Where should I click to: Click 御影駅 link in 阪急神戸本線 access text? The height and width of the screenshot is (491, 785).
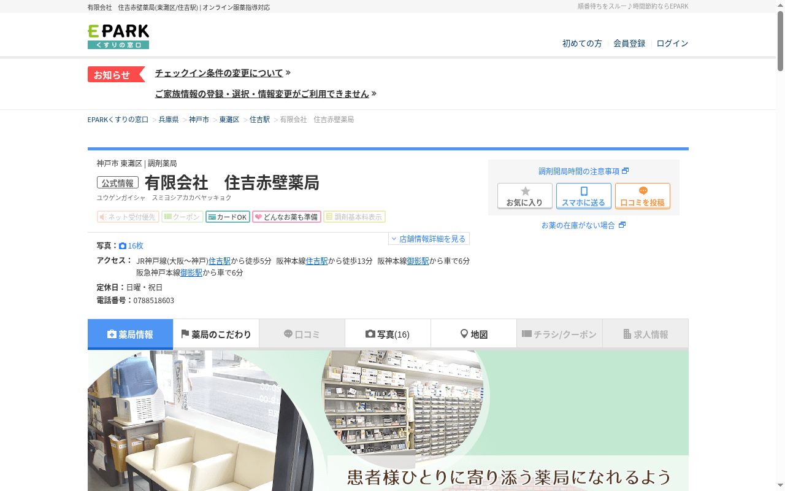click(x=191, y=273)
